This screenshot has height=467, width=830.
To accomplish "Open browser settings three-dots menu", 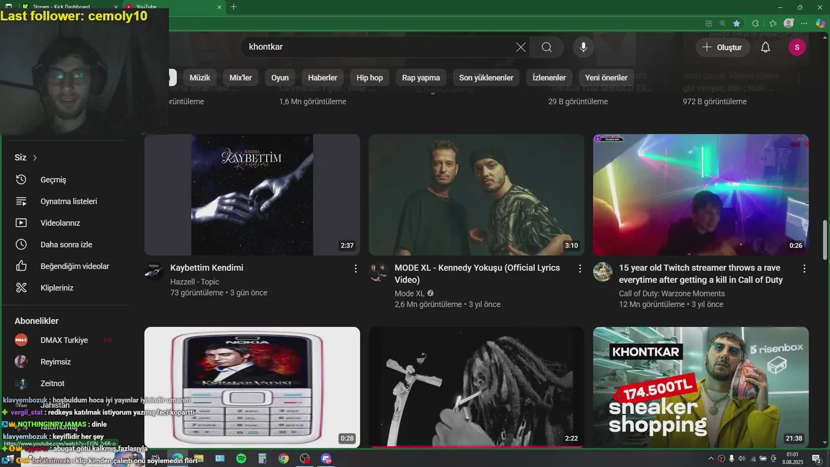I will click(804, 23).
